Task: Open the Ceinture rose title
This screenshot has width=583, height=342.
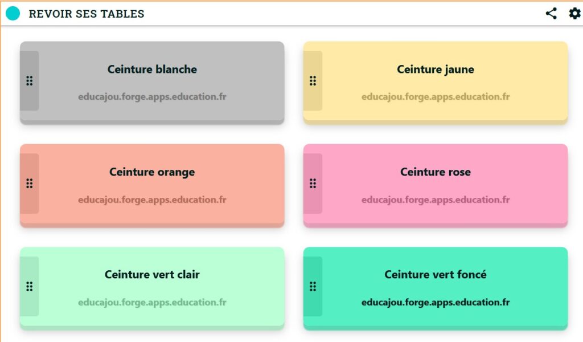Action: [436, 172]
